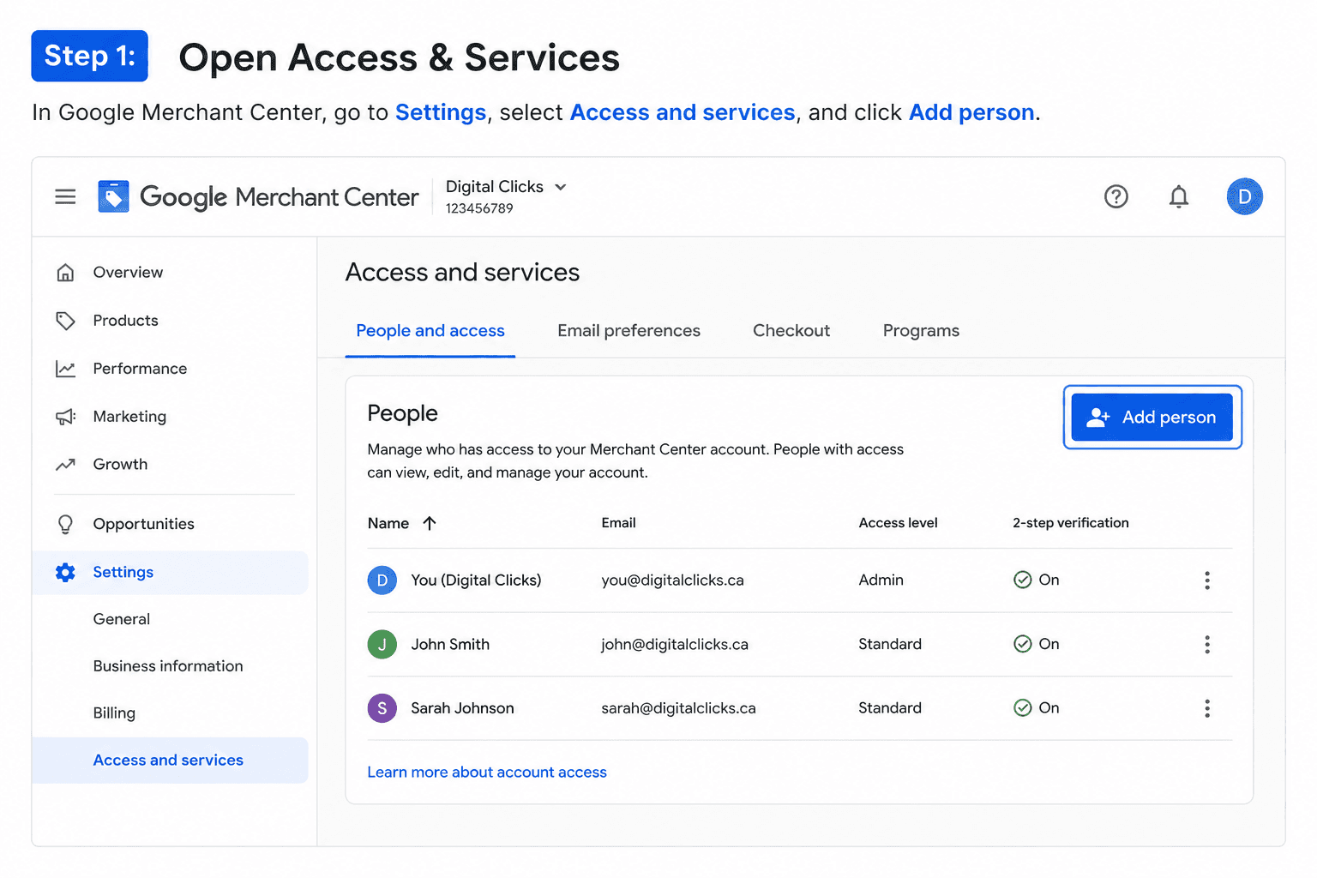
Task: Open more options for Sarah Johnson row
Action: tap(1207, 708)
